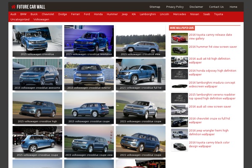Open '2015 volkswagen crossblue coupe view' thumbnail
Screen dimensions: 252x168
pos(89,142)
